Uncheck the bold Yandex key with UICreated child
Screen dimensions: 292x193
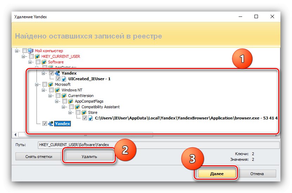click(51, 73)
